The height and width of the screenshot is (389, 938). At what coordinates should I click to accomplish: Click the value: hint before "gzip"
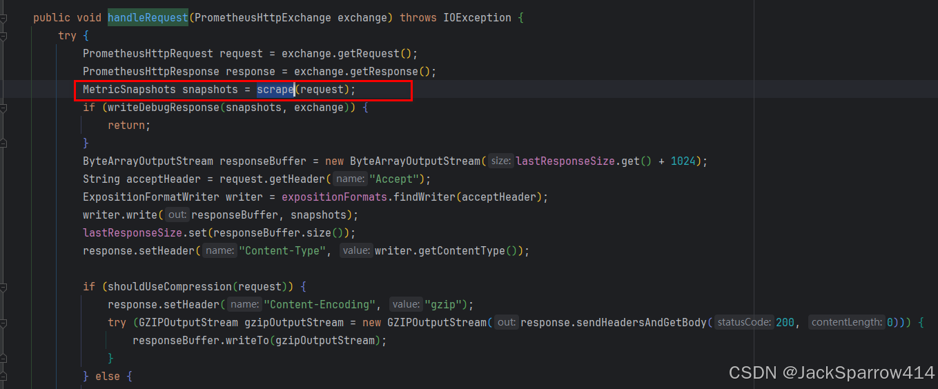(x=406, y=305)
